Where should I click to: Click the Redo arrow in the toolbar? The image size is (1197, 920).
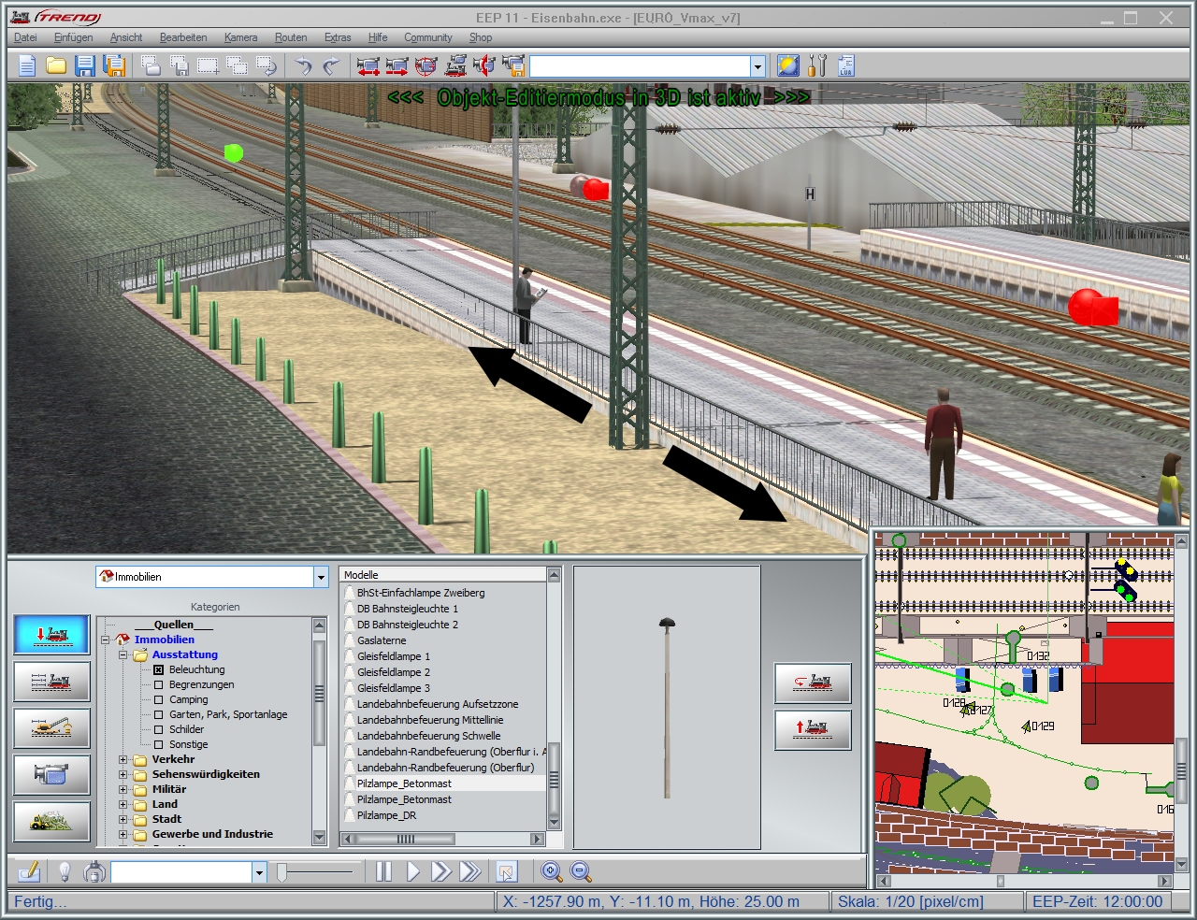[331, 65]
